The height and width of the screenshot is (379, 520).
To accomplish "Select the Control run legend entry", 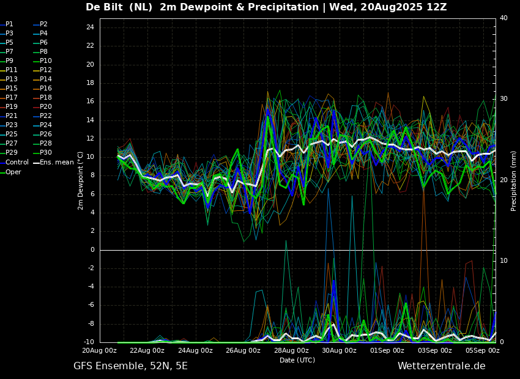I will pyautogui.click(x=17, y=162).
